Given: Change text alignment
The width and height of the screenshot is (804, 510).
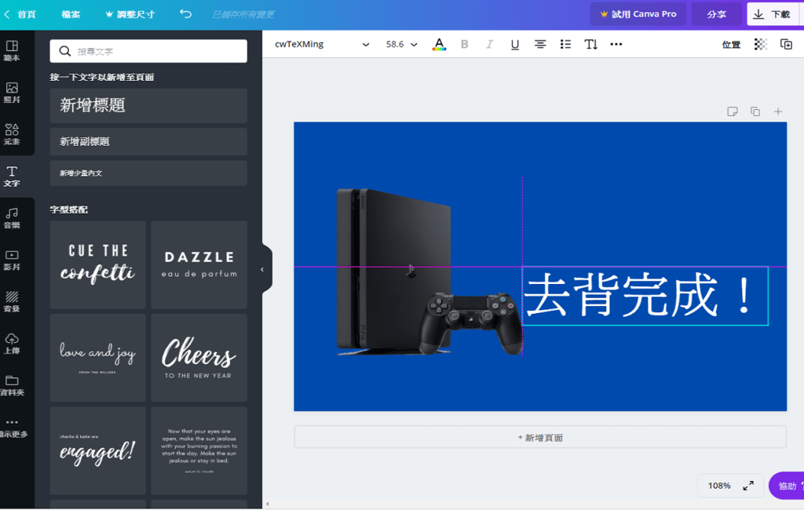Looking at the screenshot, I should [x=540, y=44].
